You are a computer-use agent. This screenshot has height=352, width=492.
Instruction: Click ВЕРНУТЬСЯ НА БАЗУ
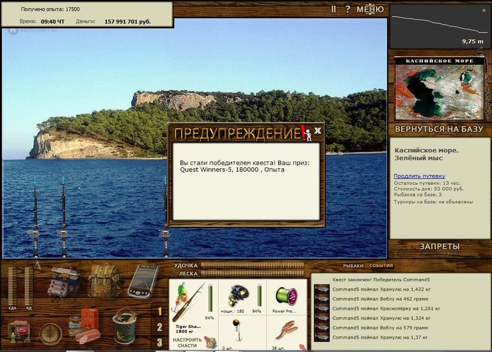pos(438,129)
